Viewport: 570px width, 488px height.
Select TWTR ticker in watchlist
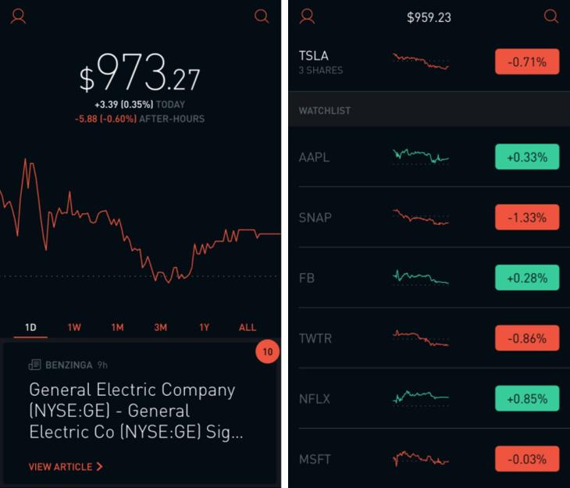coord(315,339)
